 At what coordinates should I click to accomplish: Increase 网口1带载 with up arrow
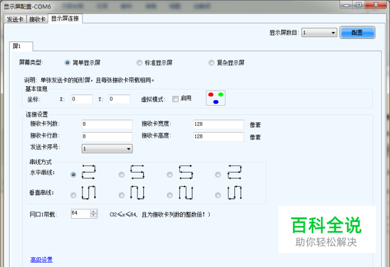click(x=94, y=212)
